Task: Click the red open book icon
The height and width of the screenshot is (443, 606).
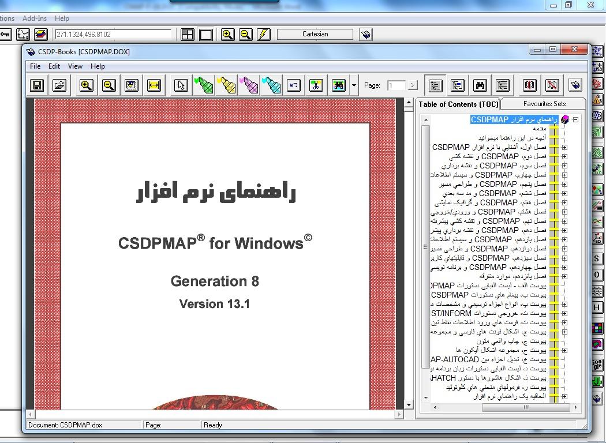Action: point(529,85)
